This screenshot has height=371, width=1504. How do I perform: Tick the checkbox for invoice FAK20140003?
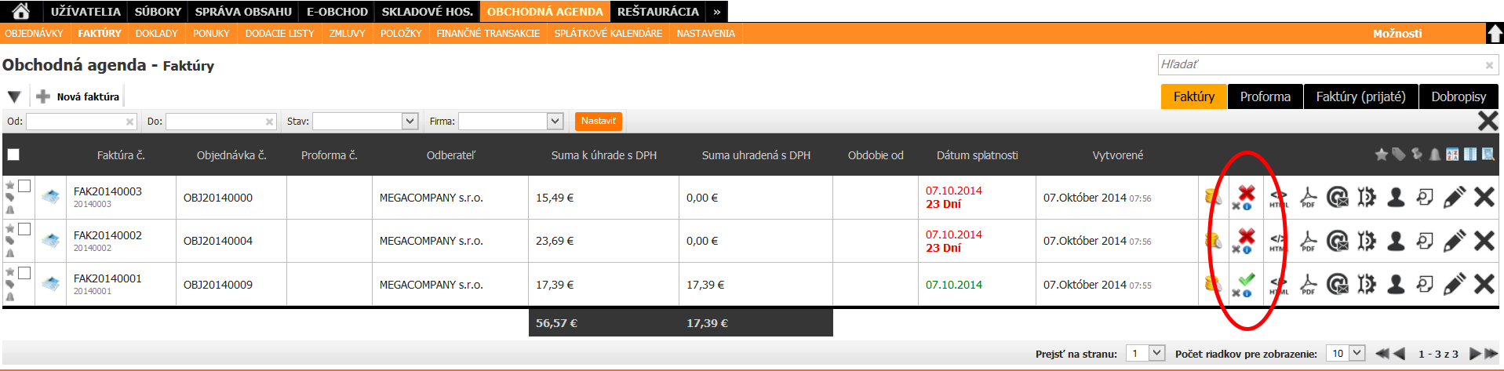tap(24, 186)
